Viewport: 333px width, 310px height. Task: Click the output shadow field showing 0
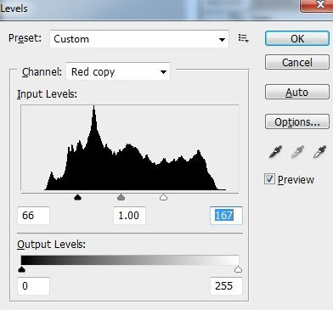pos(34,286)
